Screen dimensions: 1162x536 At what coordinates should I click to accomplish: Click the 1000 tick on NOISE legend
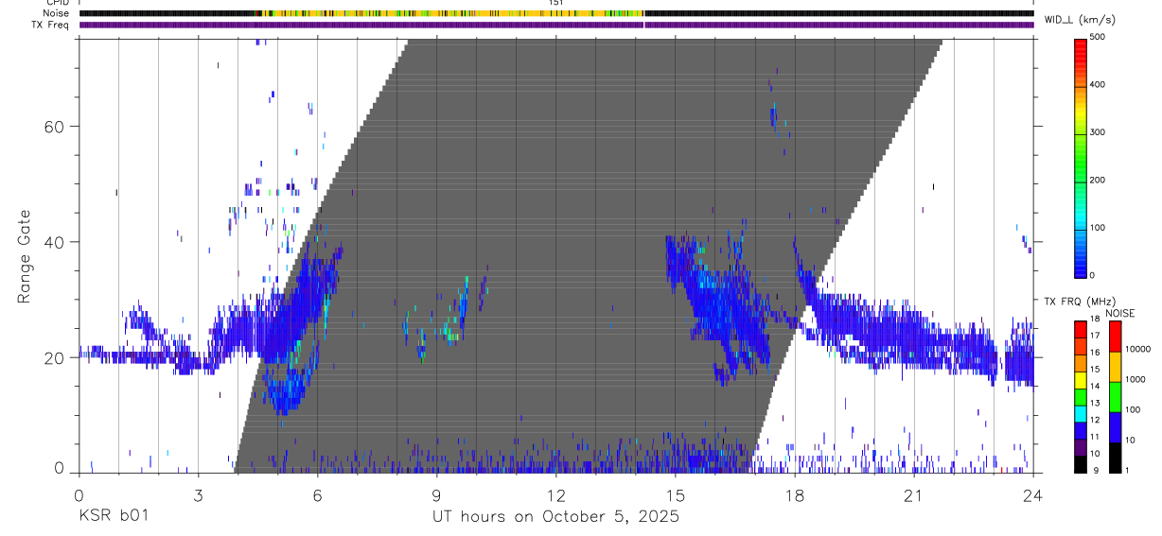tap(1136, 379)
